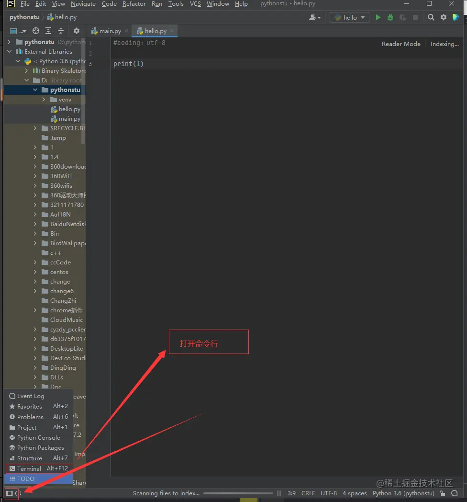The image size is (467, 502).
Task: Click the Indexing... status link in editor
Action: (445, 44)
